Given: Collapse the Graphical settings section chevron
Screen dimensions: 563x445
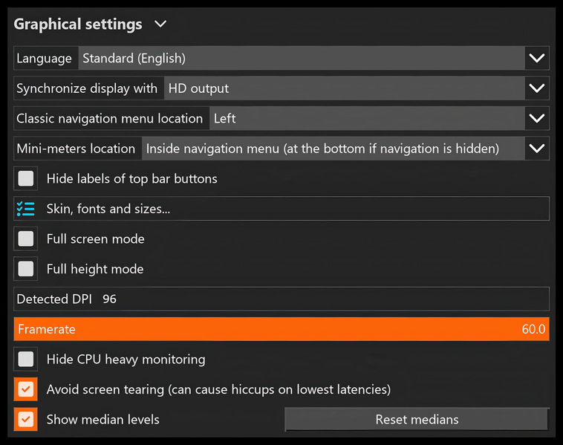Looking at the screenshot, I should pos(160,25).
